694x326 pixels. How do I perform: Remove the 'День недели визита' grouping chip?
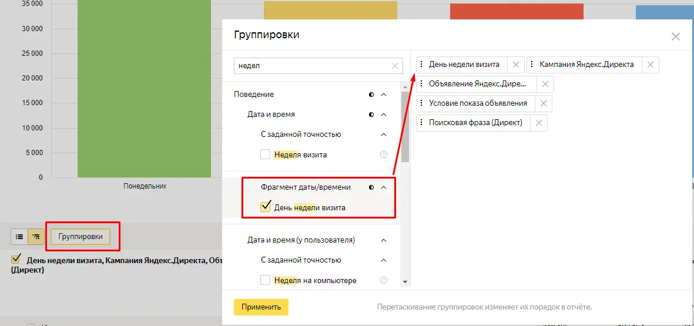click(516, 65)
